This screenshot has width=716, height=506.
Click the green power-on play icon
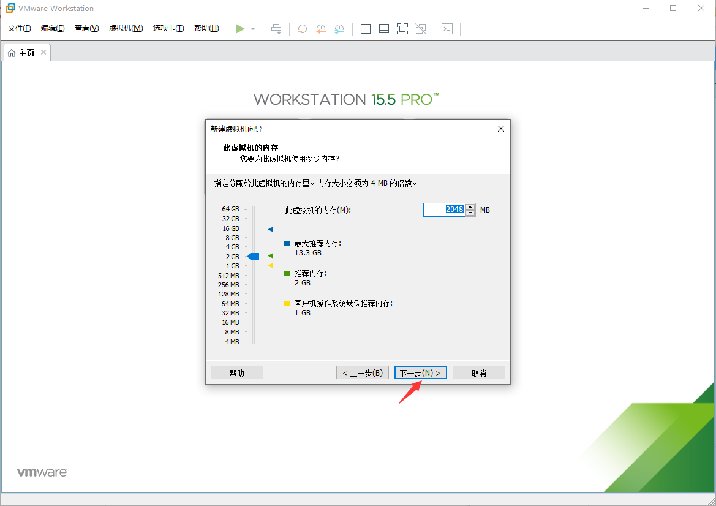(x=239, y=29)
